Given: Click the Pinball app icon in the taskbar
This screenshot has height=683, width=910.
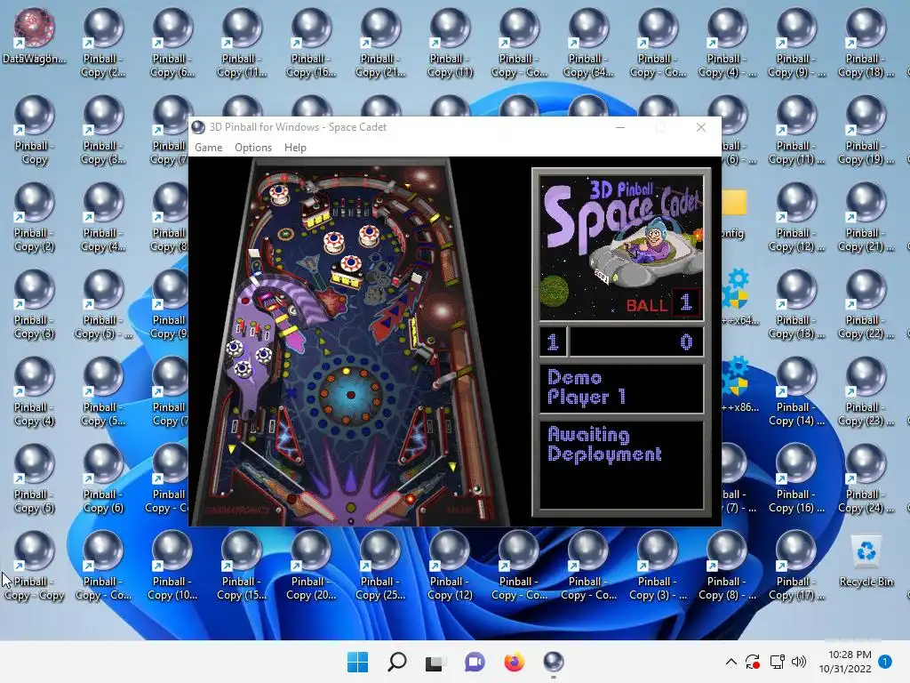Looking at the screenshot, I should point(553,662).
